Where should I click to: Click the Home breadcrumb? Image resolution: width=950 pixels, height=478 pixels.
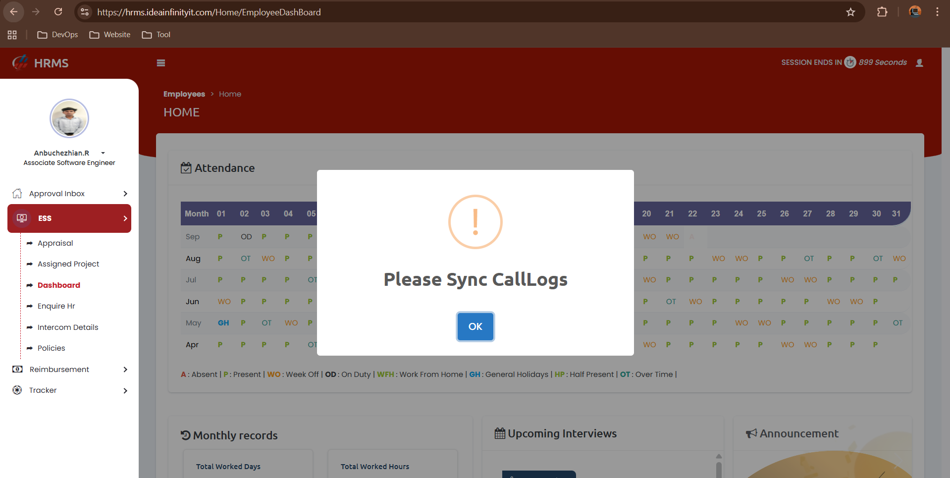click(230, 94)
